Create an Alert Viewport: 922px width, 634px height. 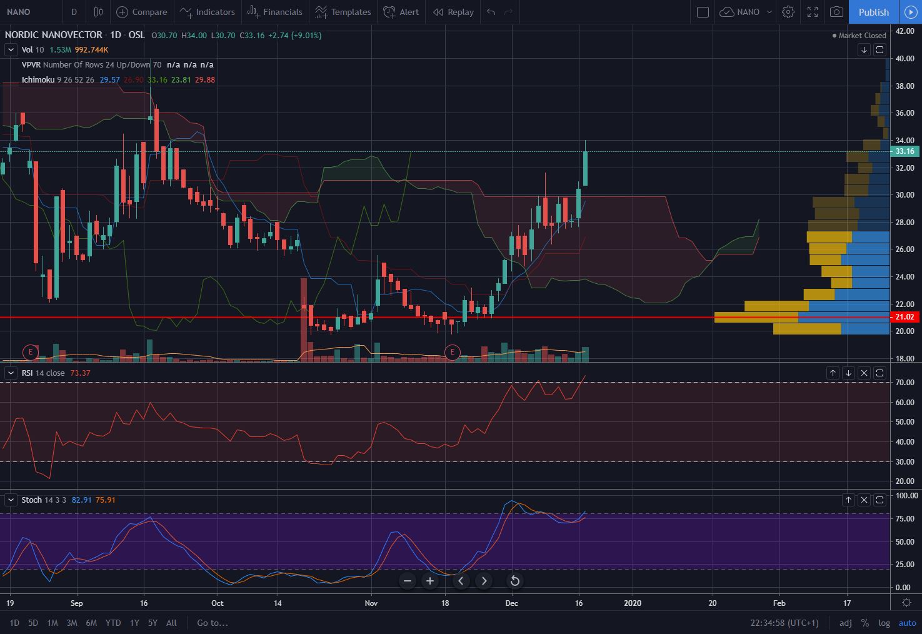[x=401, y=12]
